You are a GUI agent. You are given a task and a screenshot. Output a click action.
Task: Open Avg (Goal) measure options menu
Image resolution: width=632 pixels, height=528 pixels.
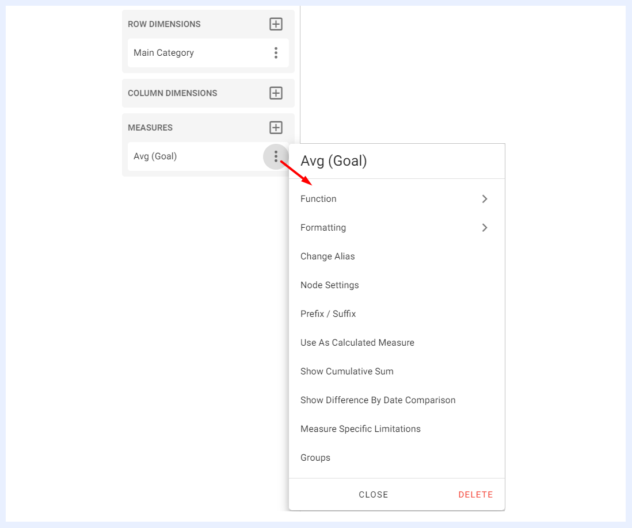pyautogui.click(x=276, y=156)
